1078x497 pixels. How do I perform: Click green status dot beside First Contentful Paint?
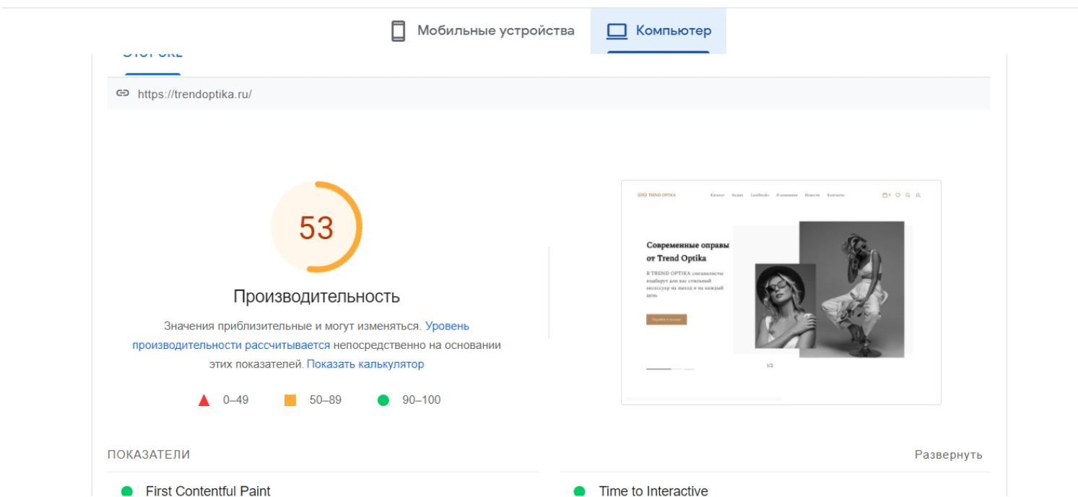[127, 491]
